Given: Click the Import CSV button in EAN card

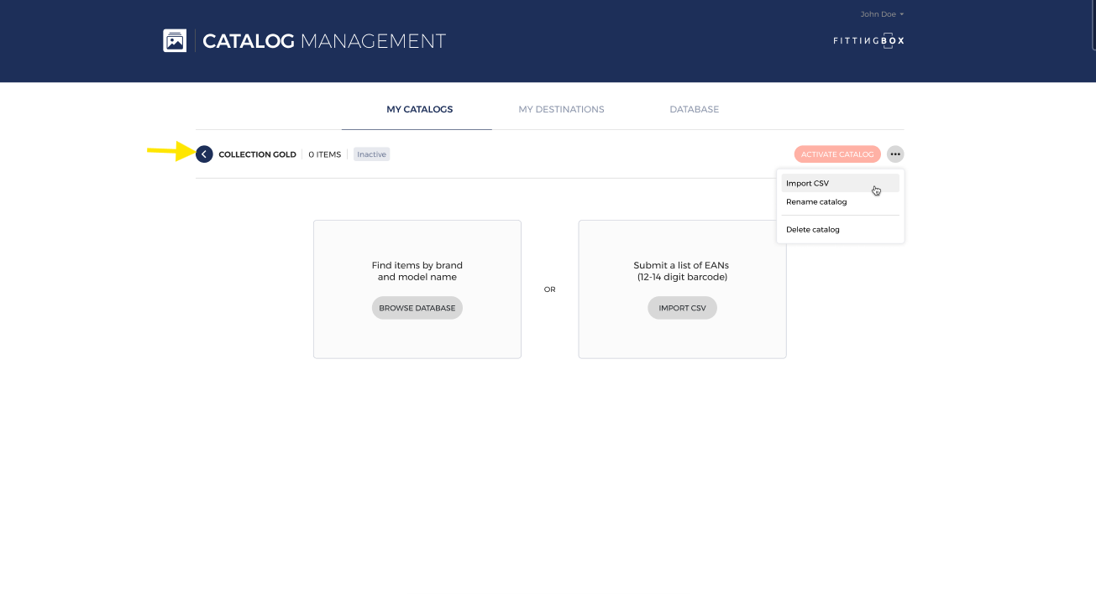Looking at the screenshot, I should coord(682,308).
